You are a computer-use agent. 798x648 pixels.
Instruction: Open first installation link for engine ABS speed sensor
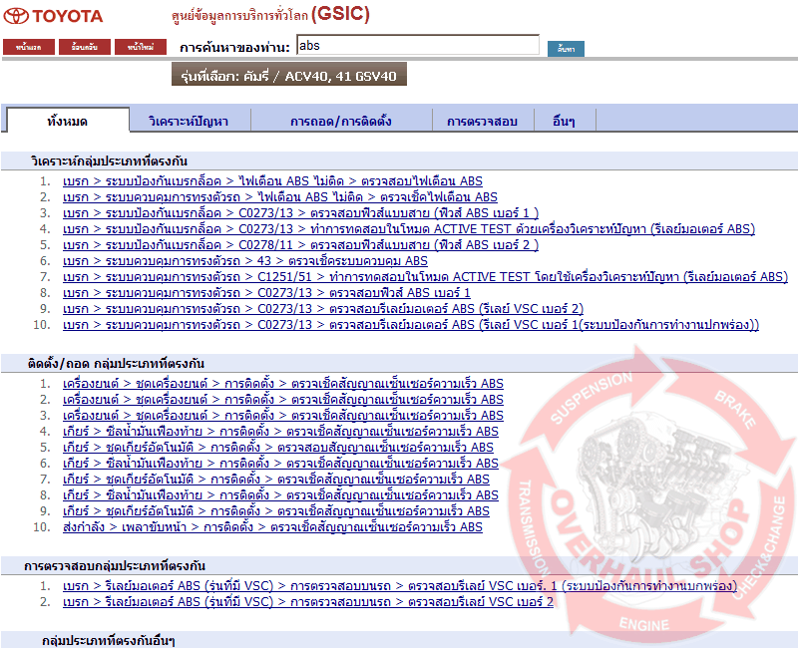282,383
